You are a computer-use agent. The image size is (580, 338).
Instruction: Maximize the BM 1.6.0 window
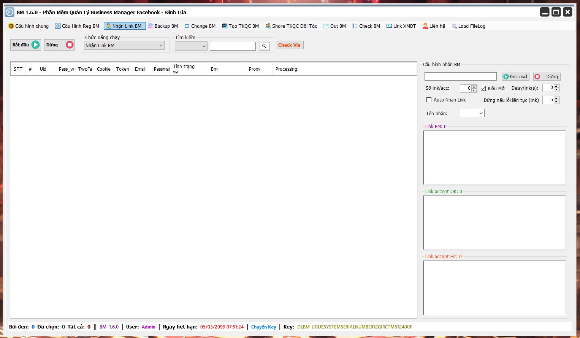click(x=556, y=12)
